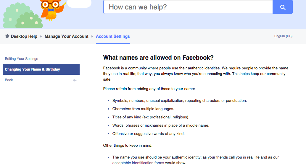Click the "What names are allowed" heading
This screenshot has width=306, height=168.
pyautogui.click(x=158, y=58)
